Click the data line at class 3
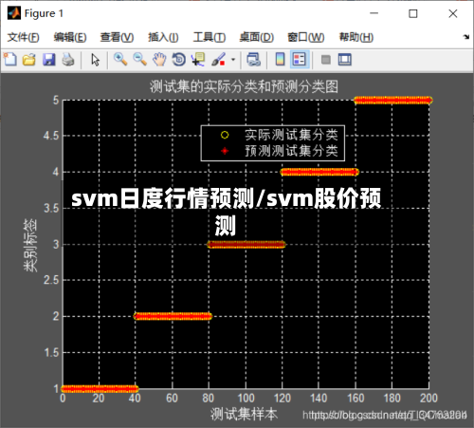This screenshot has width=474, height=428. (246, 245)
